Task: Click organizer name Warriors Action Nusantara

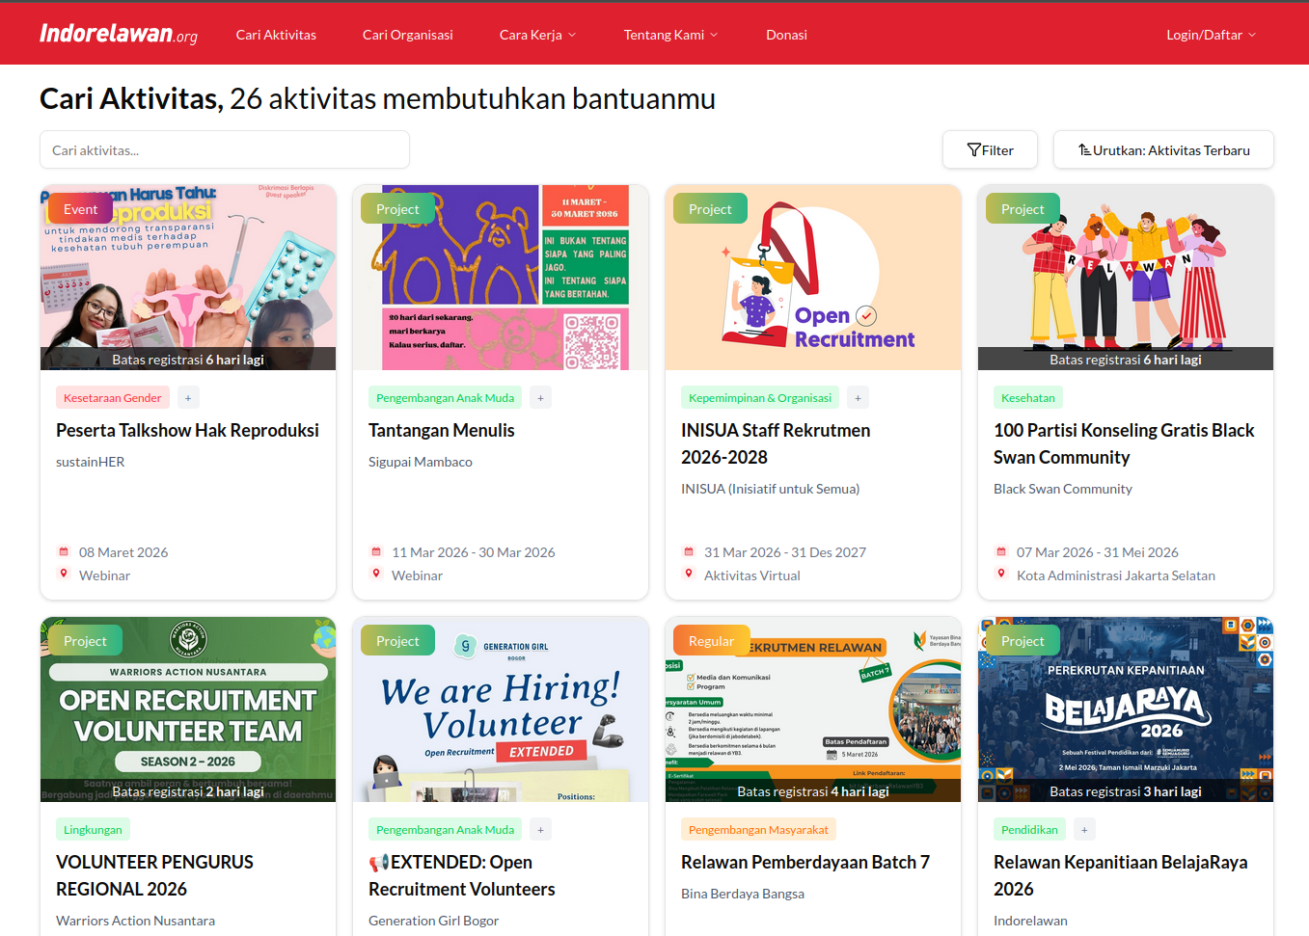Action: pyautogui.click(x=135, y=921)
